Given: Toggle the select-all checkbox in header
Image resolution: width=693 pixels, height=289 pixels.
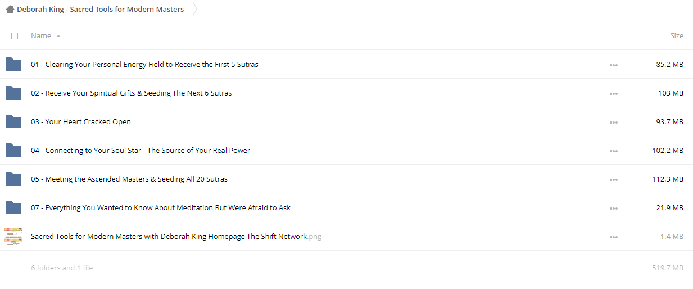Looking at the screenshot, I should [15, 36].
